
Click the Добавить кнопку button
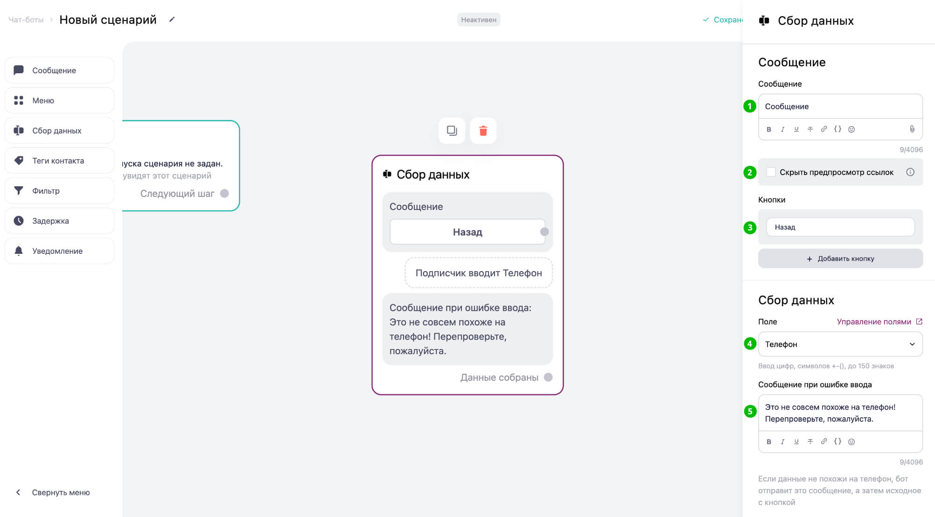click(840, 258)
